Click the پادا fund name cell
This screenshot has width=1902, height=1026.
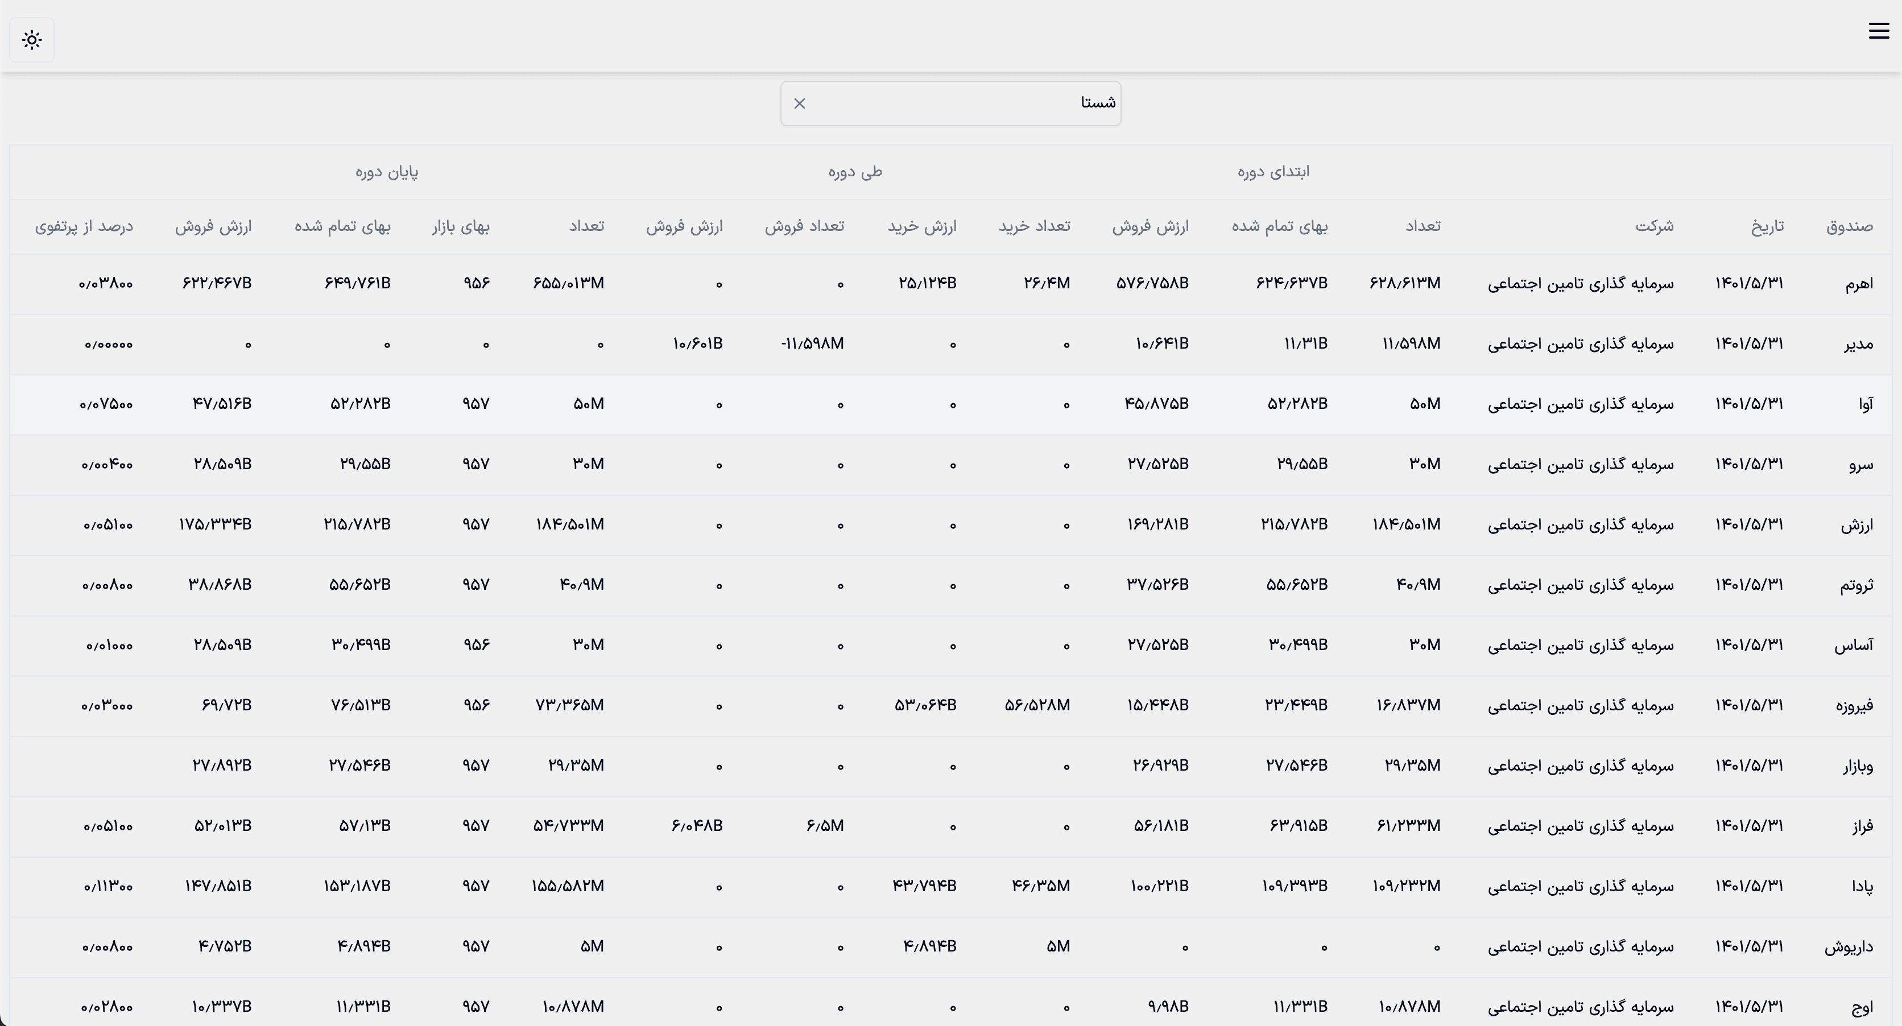[x=1862, y=887]
